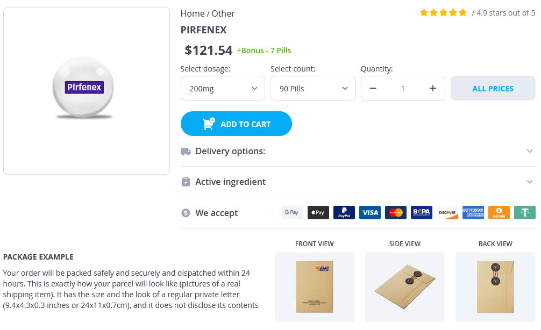This screenshot has width=541, height=330.
Task: Decrease quantity with the minus button
Action: pyautogui.click(x=373, y=89)
